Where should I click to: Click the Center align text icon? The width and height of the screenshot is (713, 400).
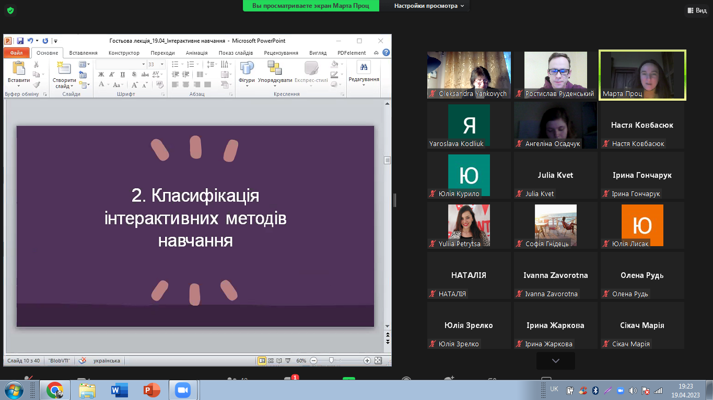(x=186, y=84)
